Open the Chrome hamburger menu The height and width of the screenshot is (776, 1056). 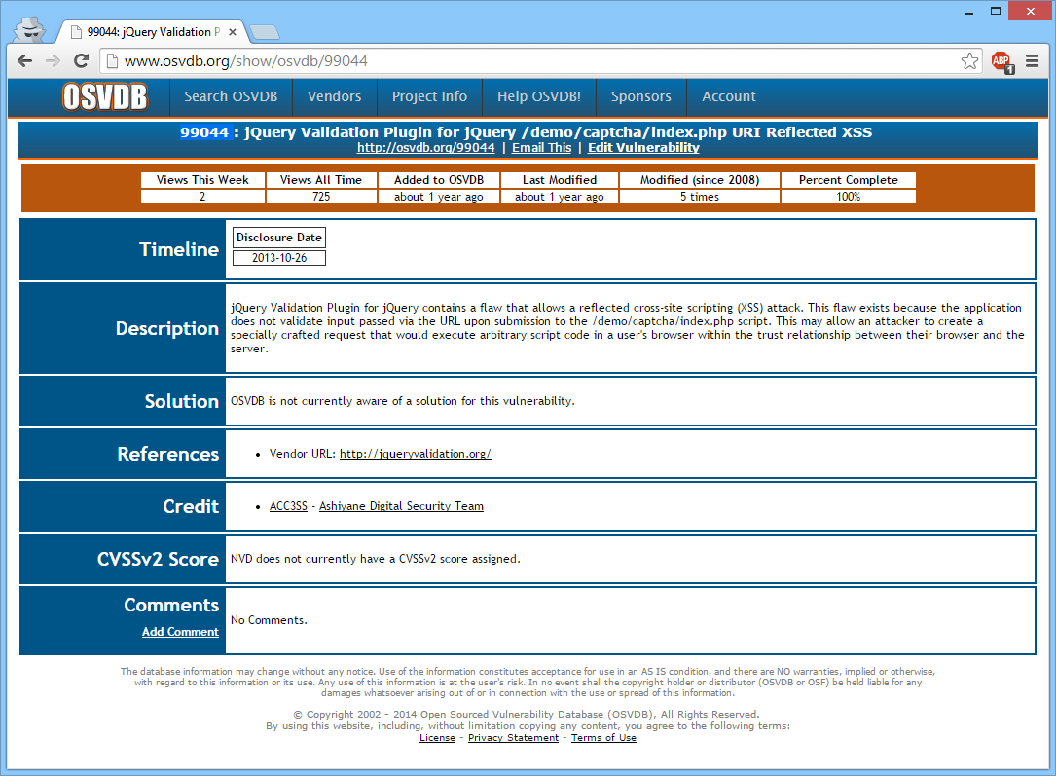tap(1032, 61)
